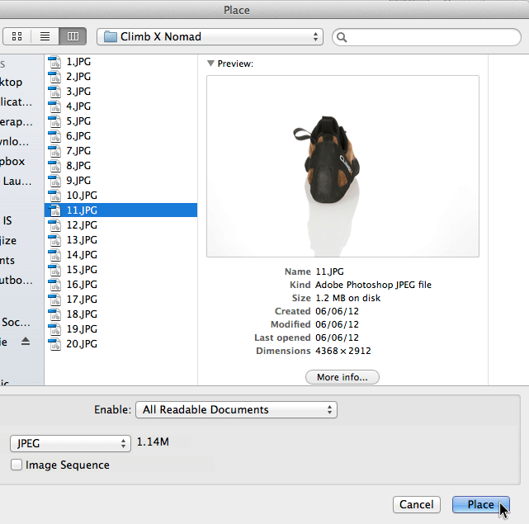
Task: Click the 1.JPG file icon
Action: pos(54,62)
